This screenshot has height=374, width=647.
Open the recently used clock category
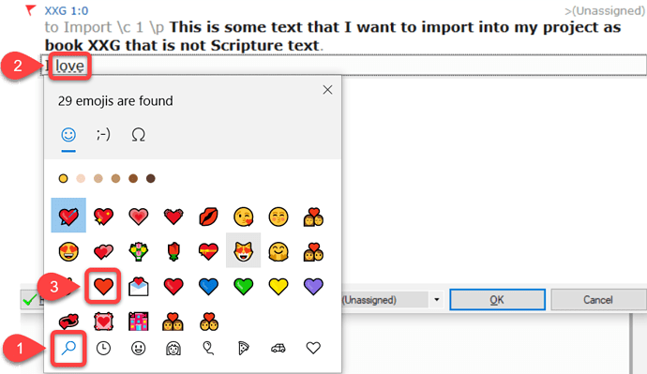coord(103,349)
